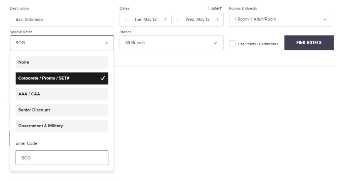Click next-day arrow for check-in date
The image size is (344, 181).
pos(165,19)
